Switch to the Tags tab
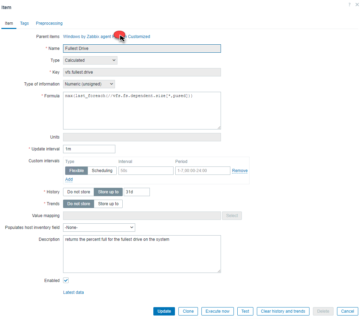The width and height of the screenshot is (360, 319). tap(24, 23)
